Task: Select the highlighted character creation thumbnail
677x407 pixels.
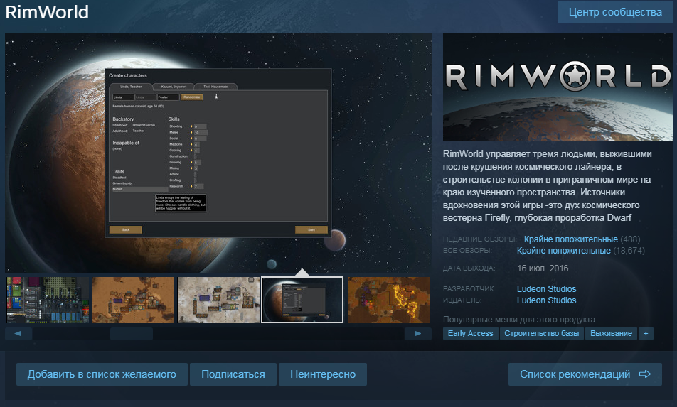Action: click(x=302, y=300)
